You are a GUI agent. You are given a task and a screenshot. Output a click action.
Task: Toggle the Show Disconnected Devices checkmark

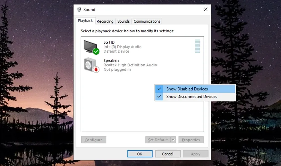[x=159, y=97]
